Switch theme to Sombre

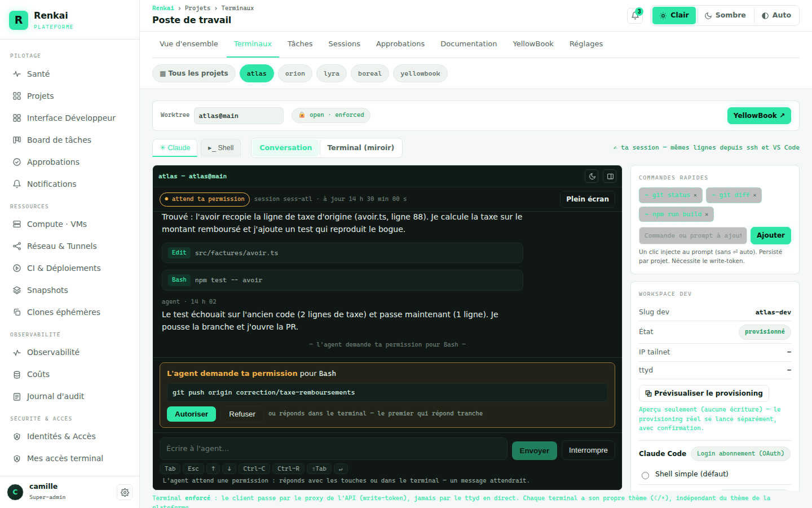click(725, 15)
